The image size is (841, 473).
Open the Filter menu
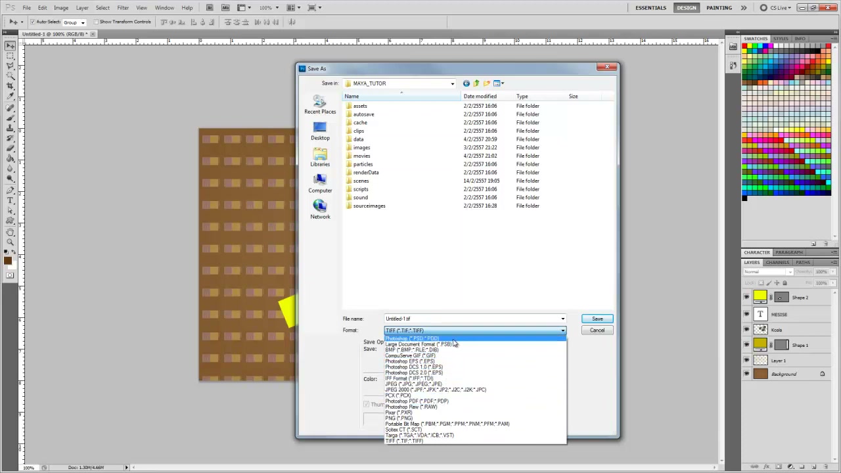(x=123, y=8)
